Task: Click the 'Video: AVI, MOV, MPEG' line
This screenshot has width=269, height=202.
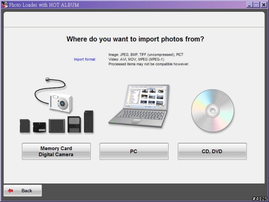Action: [136, 59]
